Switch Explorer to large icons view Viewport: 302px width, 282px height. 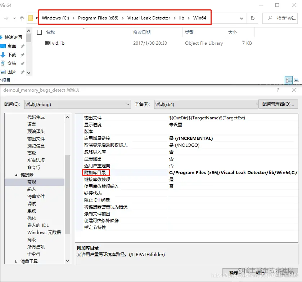click(297, 80)
